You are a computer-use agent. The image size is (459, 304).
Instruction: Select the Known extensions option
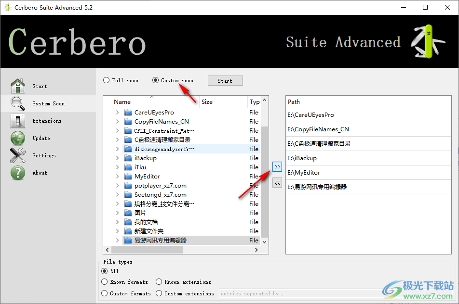tap(159, 282)
